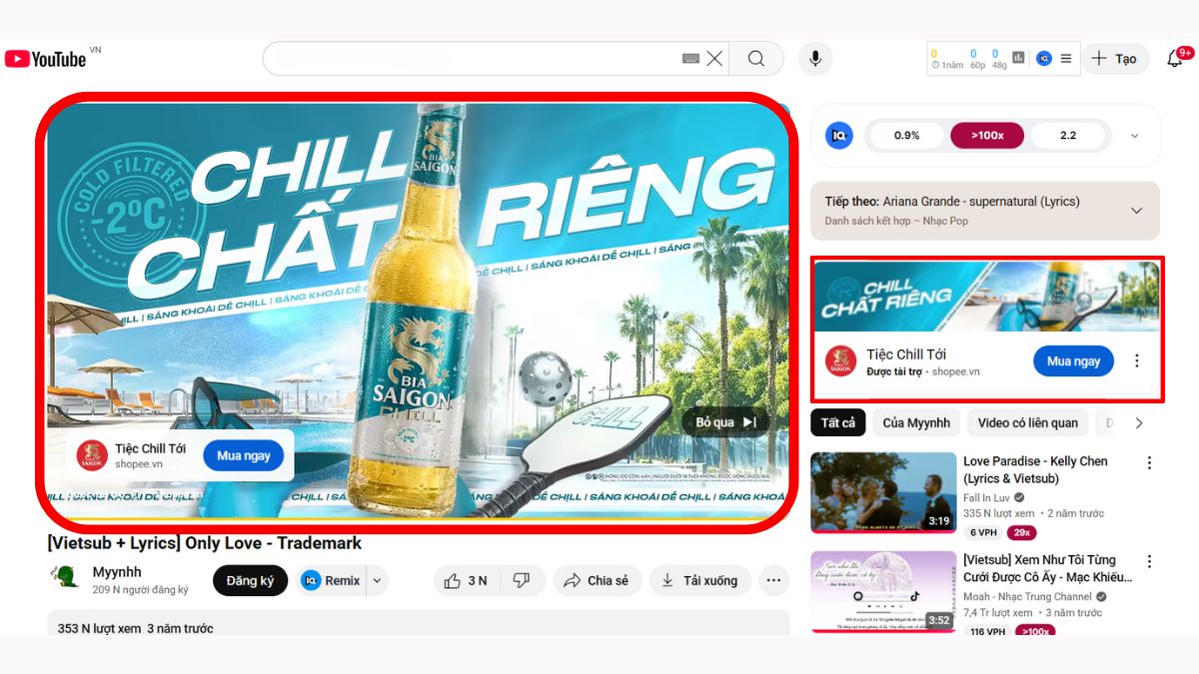The height and width of the screenshot is (674, 1199).
Task: Open the vidIQ hamburger menu in the header
Action: coord(1066,59)
